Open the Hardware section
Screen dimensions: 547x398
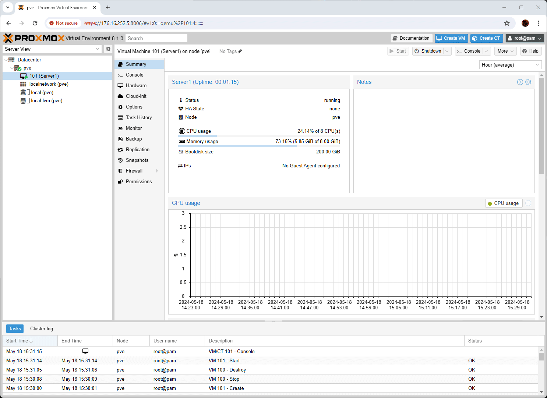[x=136, y=86]
